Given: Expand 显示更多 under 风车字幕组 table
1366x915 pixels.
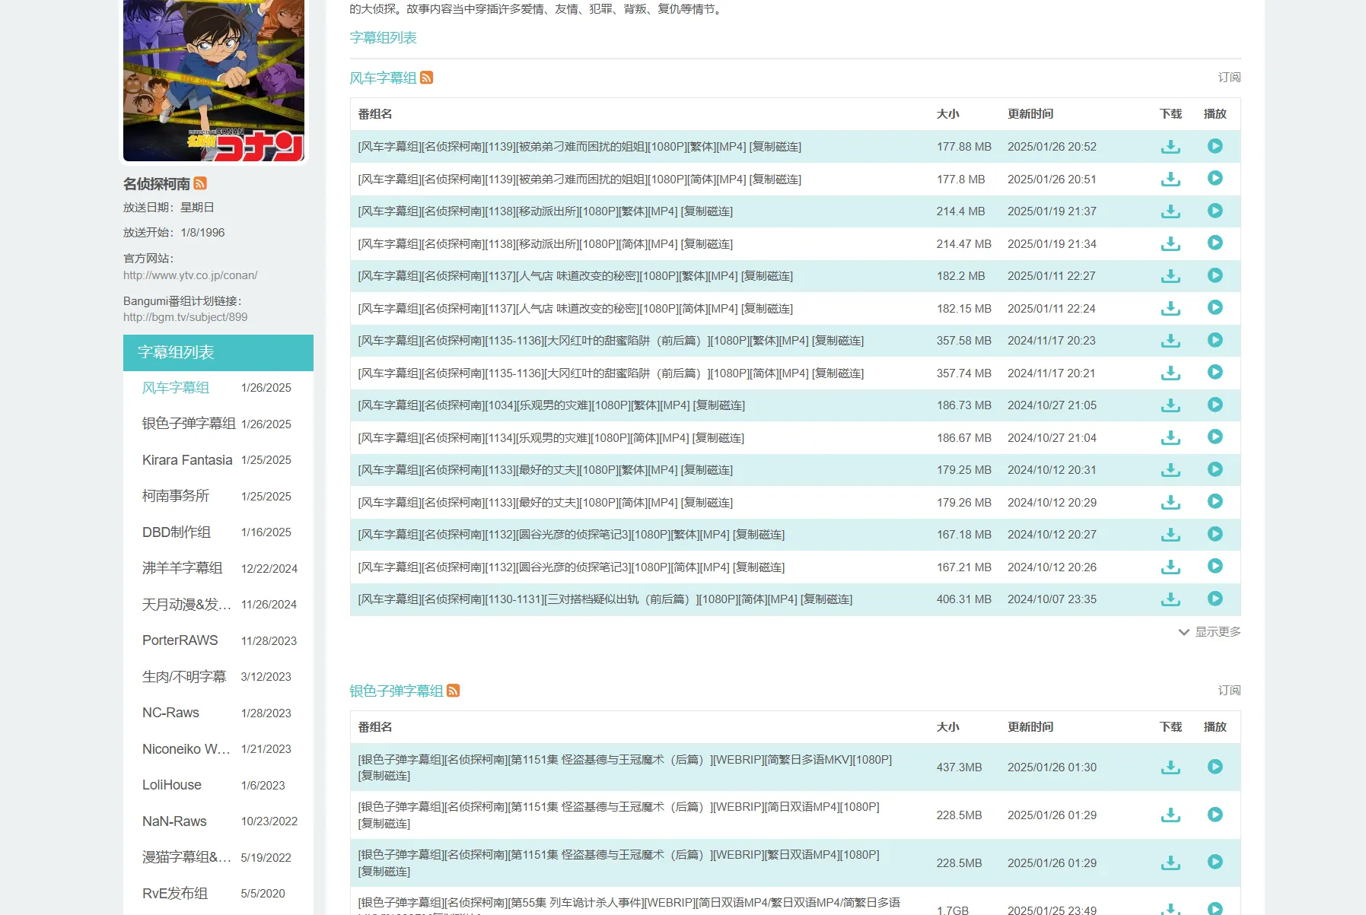Looking at the screenshot, I should pos(1210,632).
